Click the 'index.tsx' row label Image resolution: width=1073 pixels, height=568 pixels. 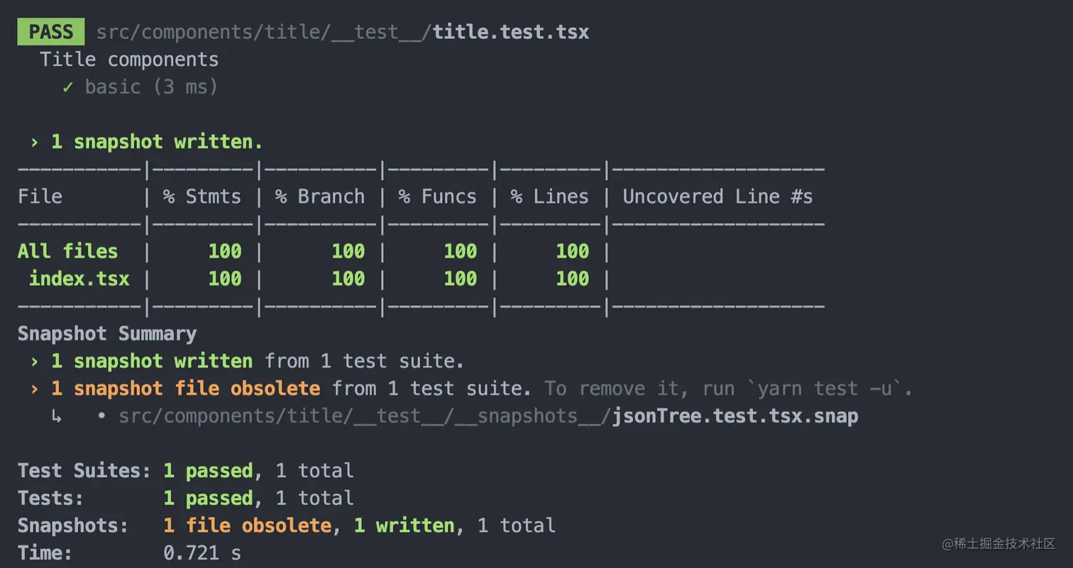tap(79, 279)
